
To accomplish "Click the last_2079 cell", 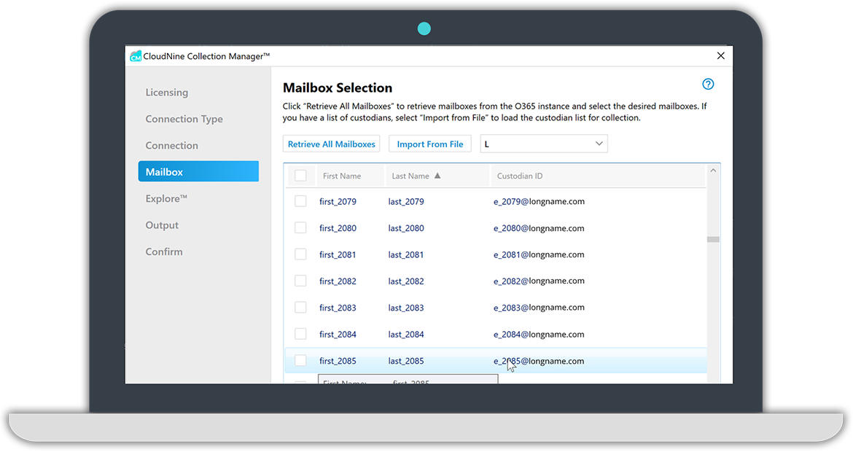I will (x=406, y=201).
